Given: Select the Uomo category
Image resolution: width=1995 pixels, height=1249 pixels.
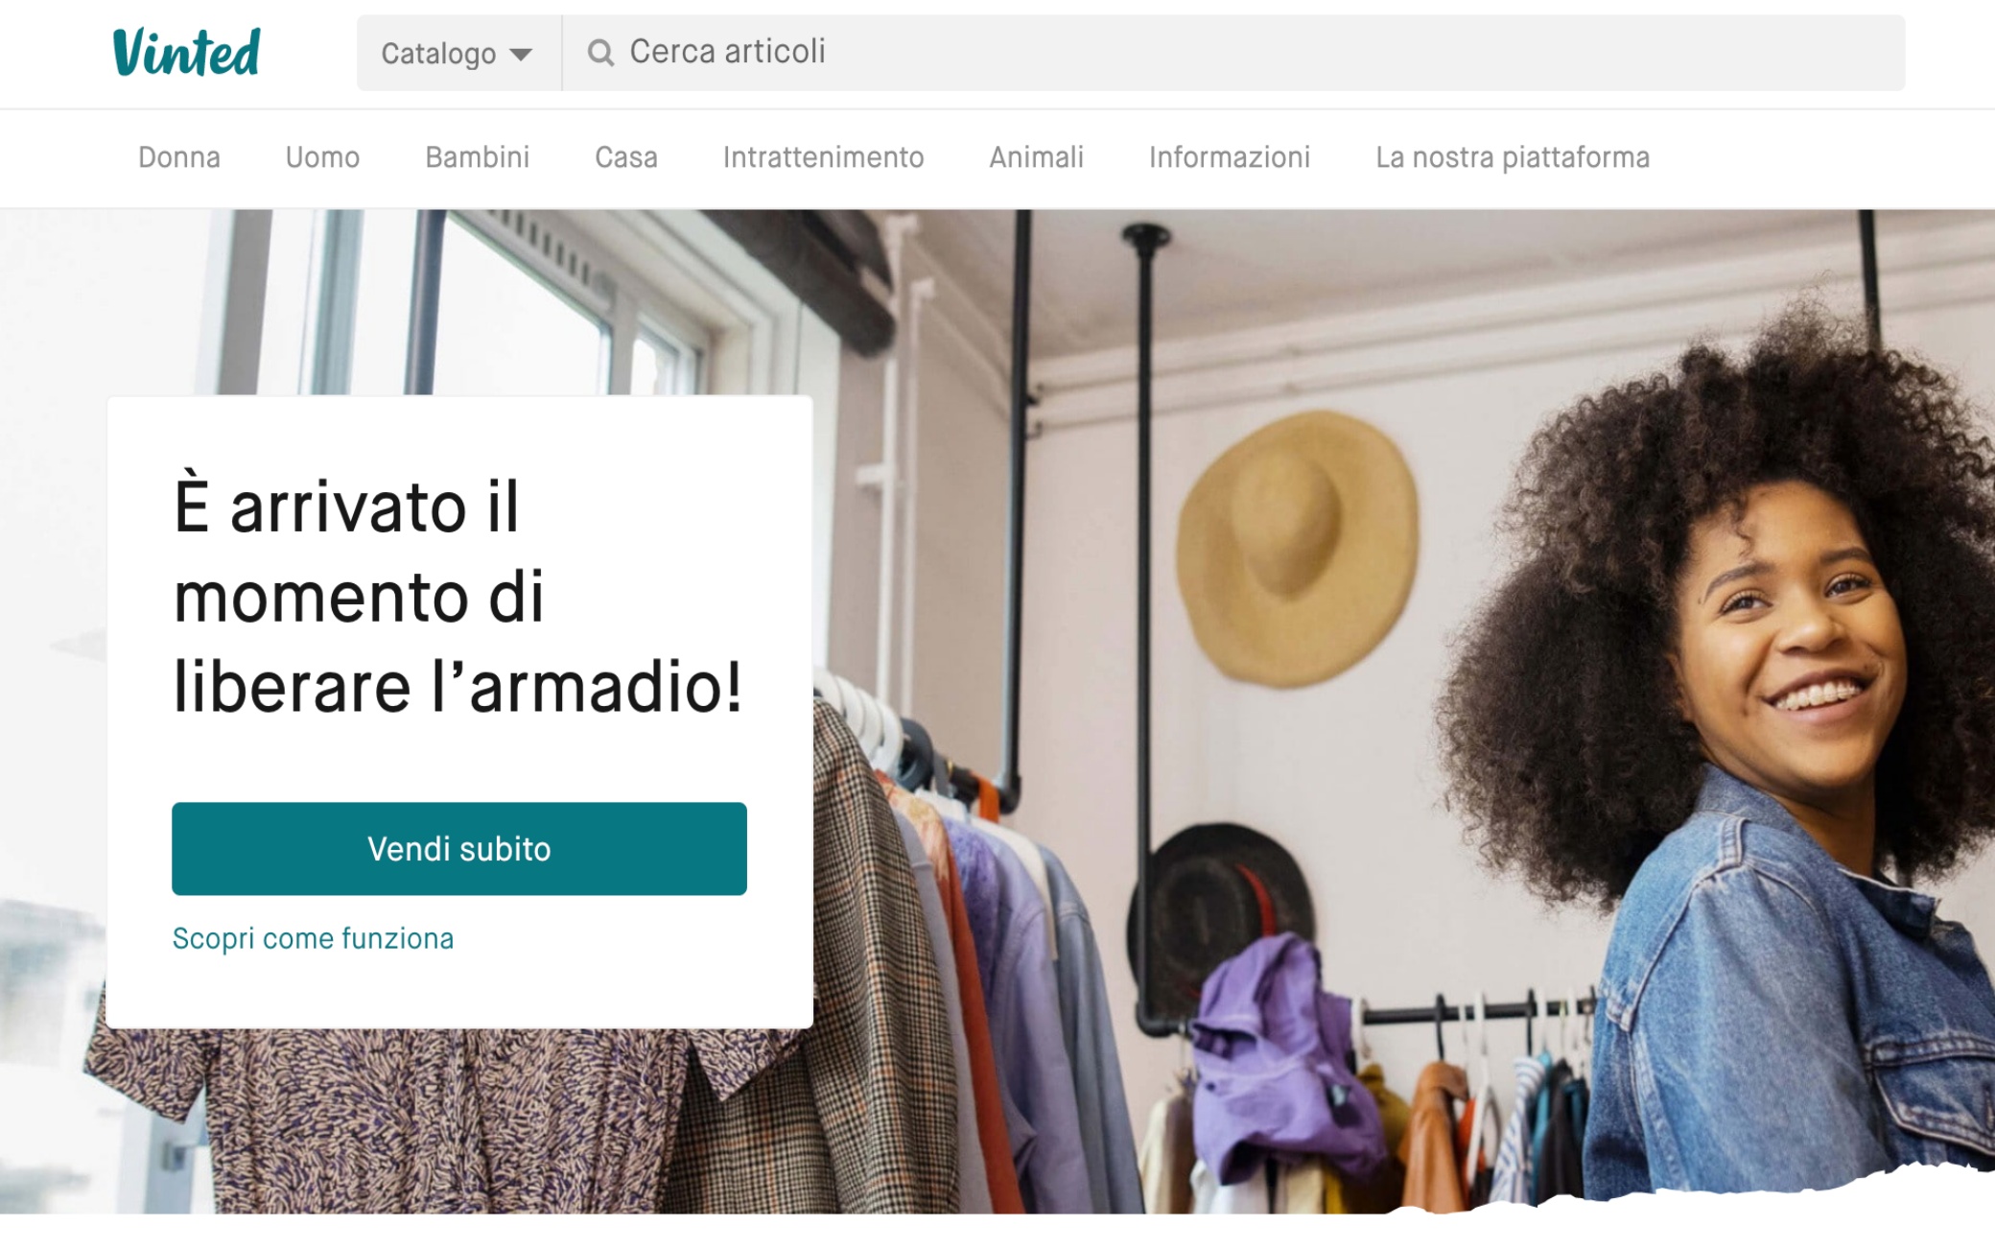Looking at the screenshot, I should tap(322, 157).
